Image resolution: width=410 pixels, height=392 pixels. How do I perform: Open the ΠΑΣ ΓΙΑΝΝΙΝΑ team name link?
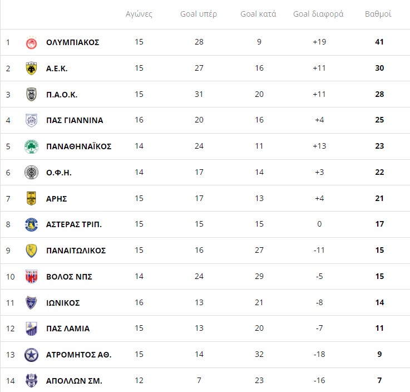coord(75,120)
